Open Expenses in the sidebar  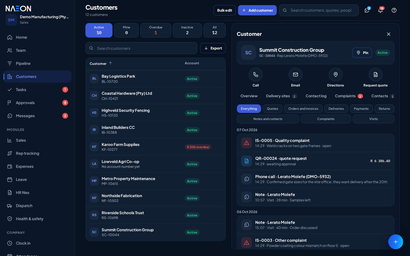pyautogui.click(x=37, y=166)
